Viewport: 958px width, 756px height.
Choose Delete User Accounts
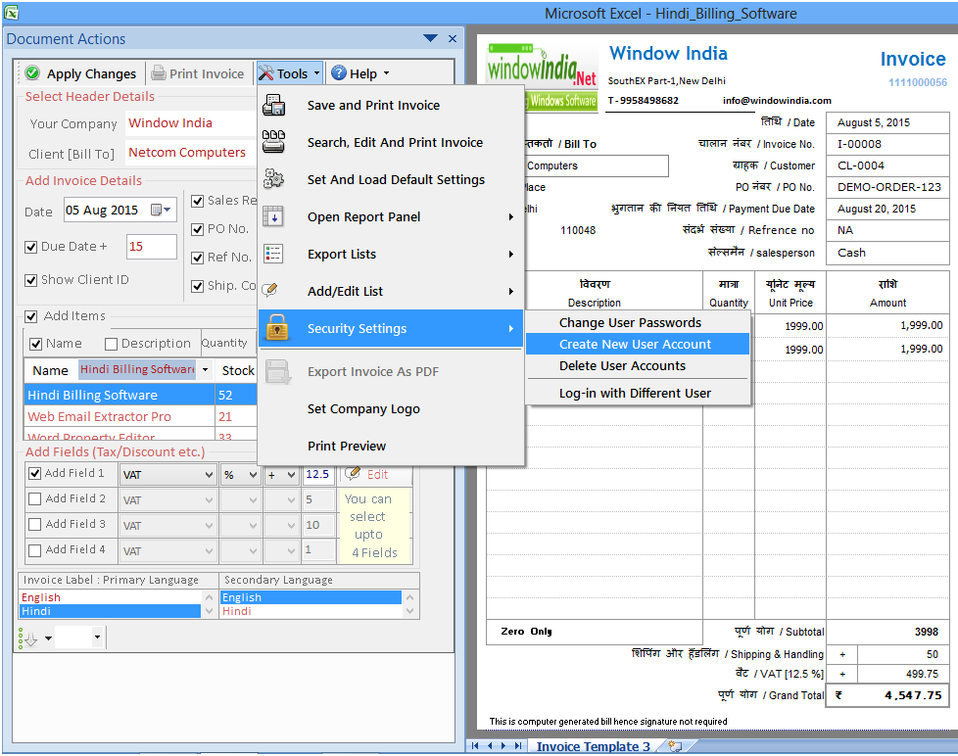pyautogui.click(x=638, y=366)
